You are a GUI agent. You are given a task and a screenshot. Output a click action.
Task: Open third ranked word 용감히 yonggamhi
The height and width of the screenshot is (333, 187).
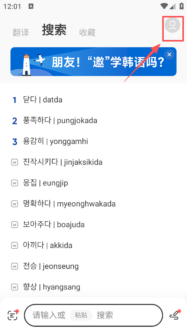[x=93, y=141]
